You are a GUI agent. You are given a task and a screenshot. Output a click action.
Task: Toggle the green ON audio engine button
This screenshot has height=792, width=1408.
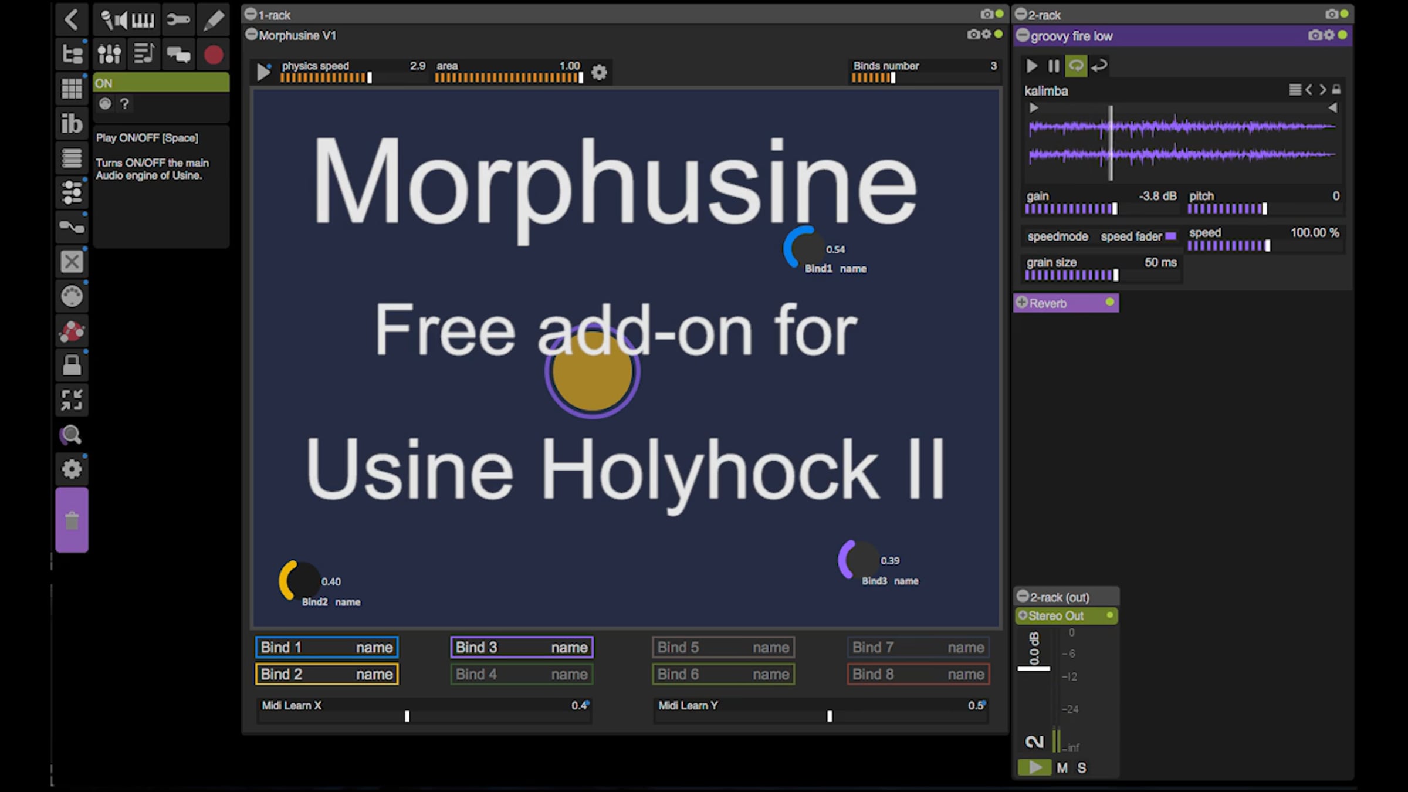161,83
